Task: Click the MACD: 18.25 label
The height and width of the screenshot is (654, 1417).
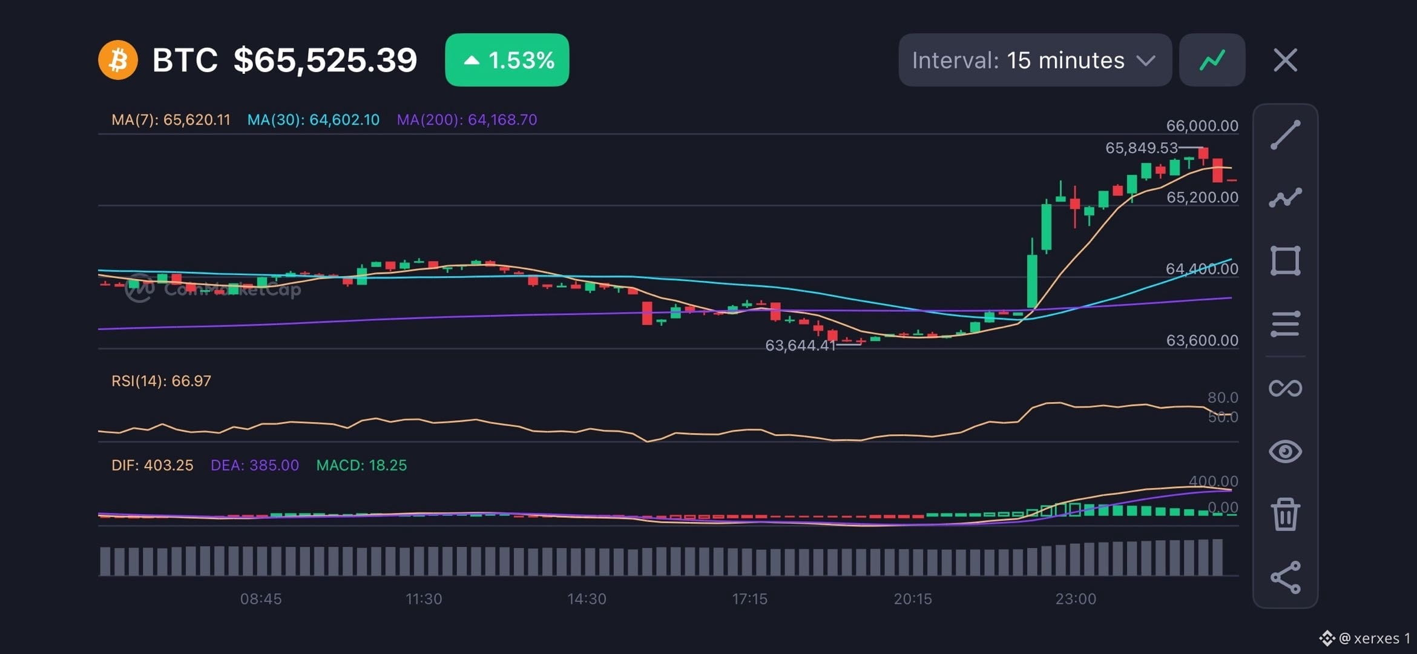Action: pos(361,465)
